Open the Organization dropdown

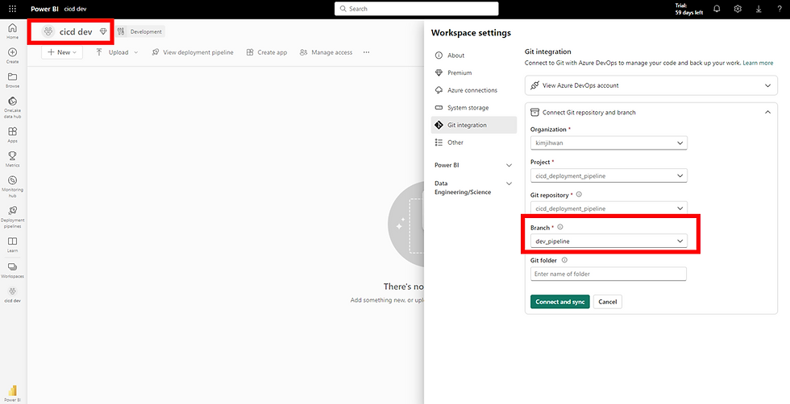609,143
